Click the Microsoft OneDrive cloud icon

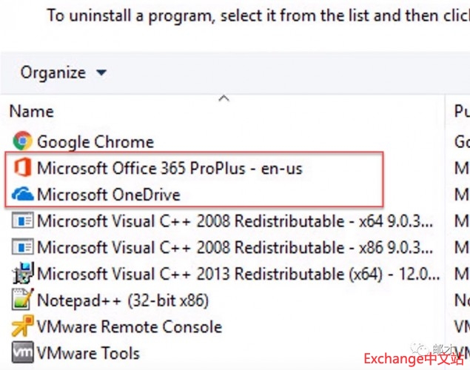[x=23, y=195]
